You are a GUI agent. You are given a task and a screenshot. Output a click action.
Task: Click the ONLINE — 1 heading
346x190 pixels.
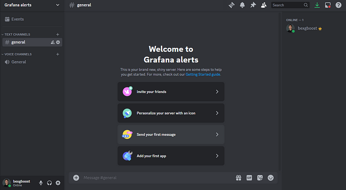click(295, 20)
